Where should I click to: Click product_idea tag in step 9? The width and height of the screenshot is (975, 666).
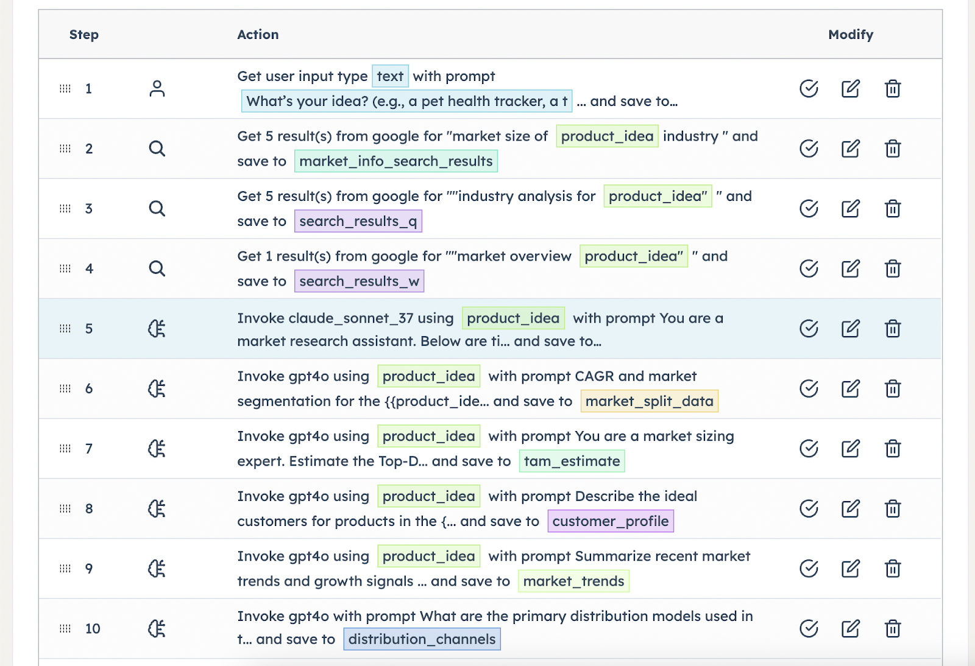click(429, 556)
